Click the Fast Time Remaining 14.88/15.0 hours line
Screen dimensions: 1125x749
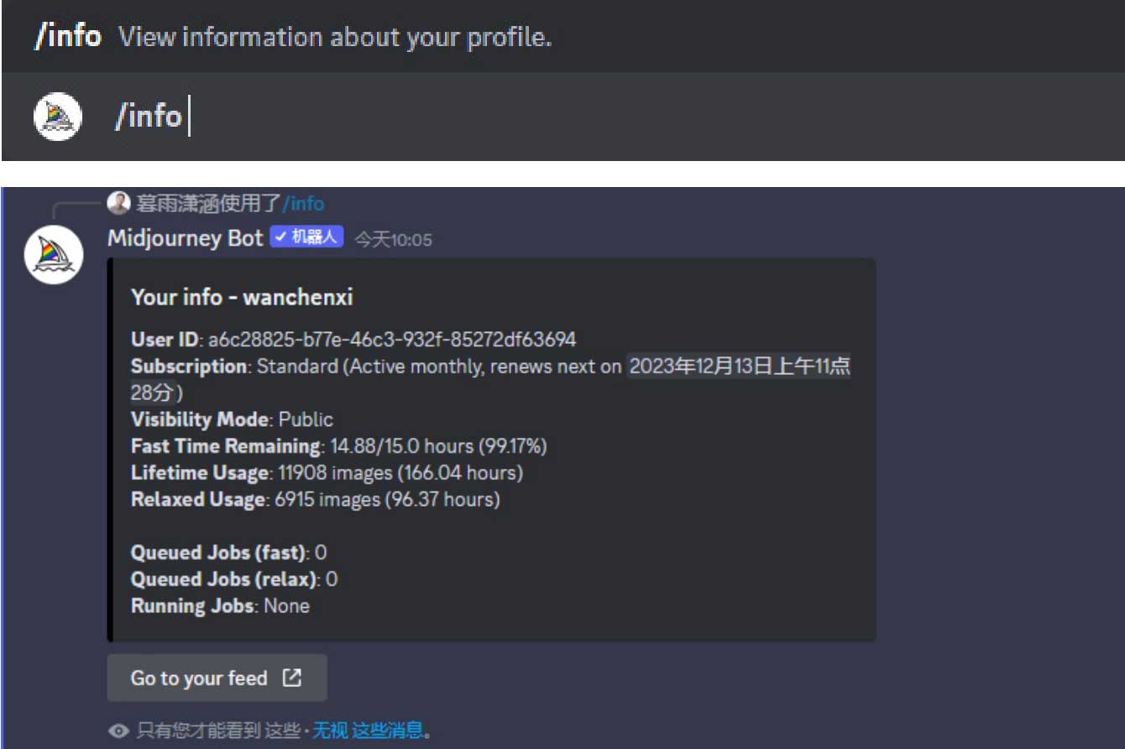click(338, 446)
